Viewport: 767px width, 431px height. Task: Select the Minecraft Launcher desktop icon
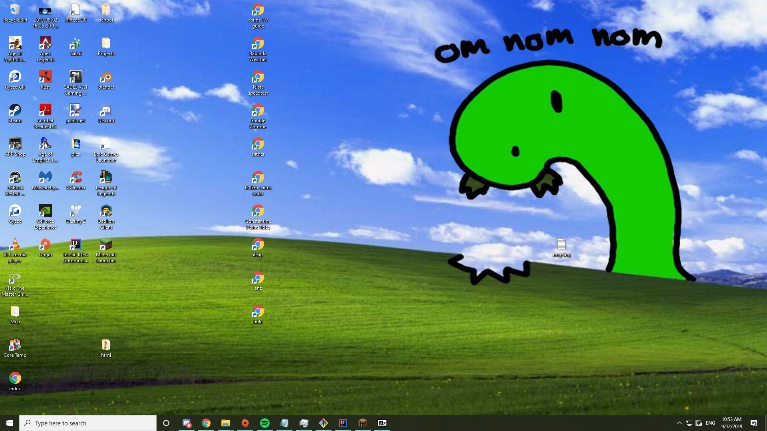tap(106, 250)
